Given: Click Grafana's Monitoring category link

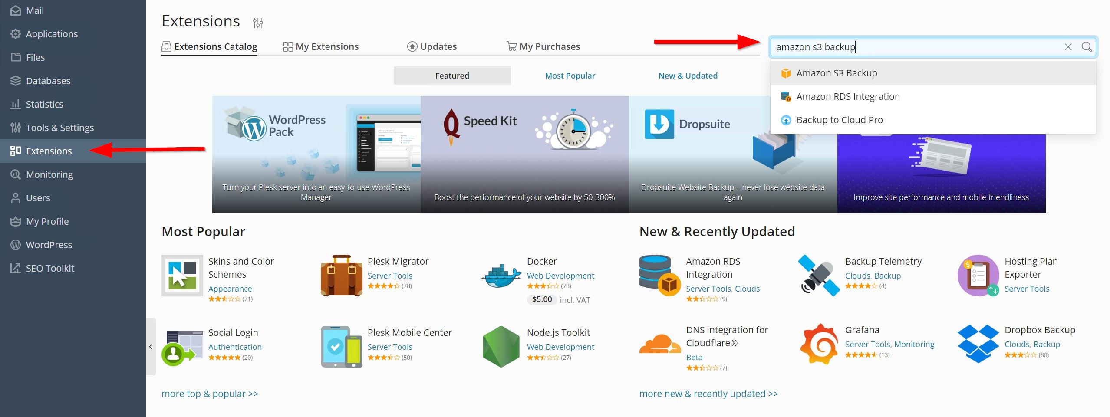Looking at the screenshot, I should [914, 344].
